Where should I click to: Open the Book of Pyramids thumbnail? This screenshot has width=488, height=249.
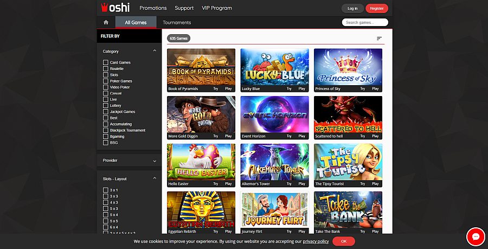[201, 67]
